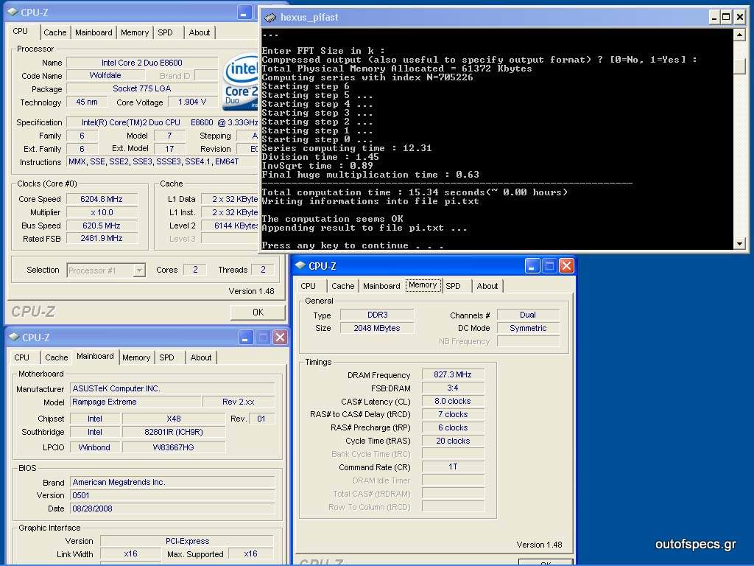Click the memory type value "DDR3"
754x566 pixels.
(x=377, y=315)
